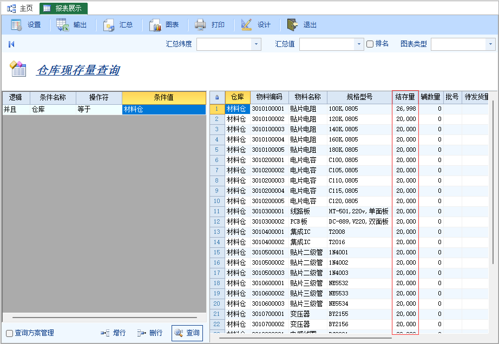The image size is (499, 344).
Task: Select row number 20 header
Action: tap(217, 303)
